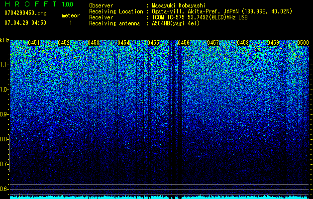Image resolution: width=313 pixels, height=199 pixels.
Task: Click the kHz axis unit label
Action: (x=4, y=41)
